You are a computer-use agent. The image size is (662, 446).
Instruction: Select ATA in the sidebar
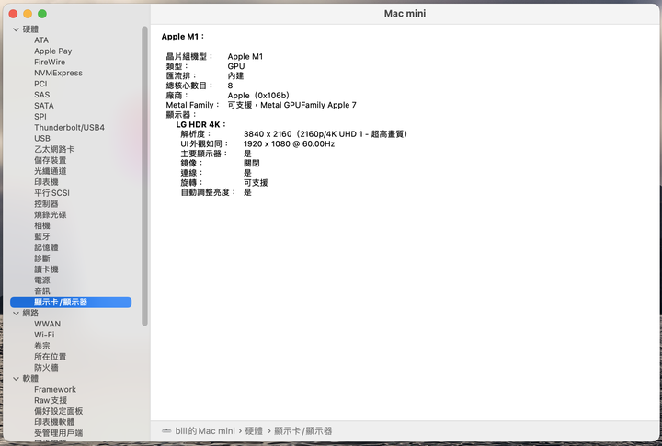(41, 40)
